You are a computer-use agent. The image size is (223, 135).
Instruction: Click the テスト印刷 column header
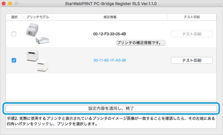[x=192, y=17]
